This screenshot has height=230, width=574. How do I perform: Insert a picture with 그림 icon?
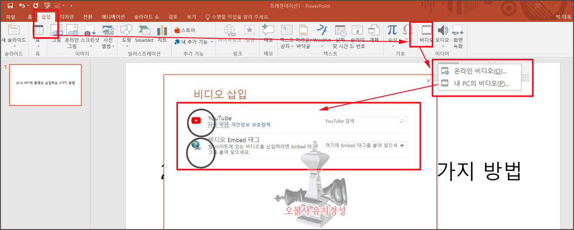(56, 31)
